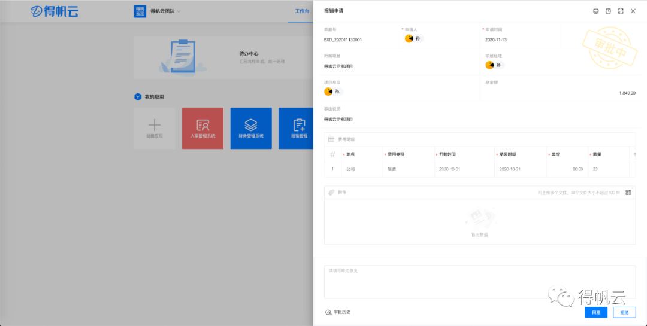The height and width of the screenshot is (326, 647).
Task: Click the 得帆云 logo in header
Action: pos(55,11)
